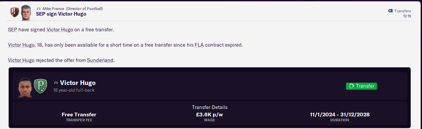This screenshot has height=129, width=422.
Task: Click Victor Hugo link before age 18
Action: tap(21, 45)
